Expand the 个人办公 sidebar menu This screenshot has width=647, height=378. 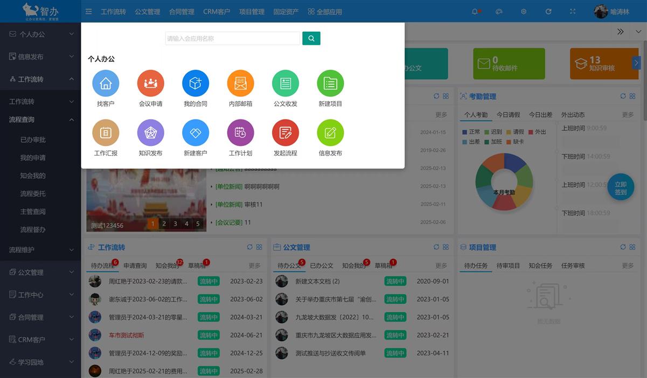click(x=40, y=34)
